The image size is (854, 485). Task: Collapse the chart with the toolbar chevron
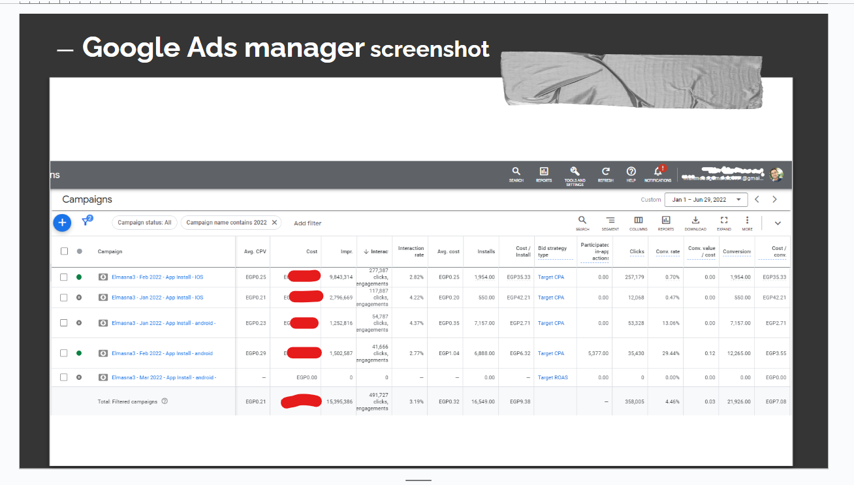click(778, 223)
